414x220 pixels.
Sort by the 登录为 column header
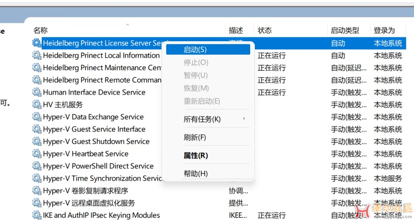(384, 30)
